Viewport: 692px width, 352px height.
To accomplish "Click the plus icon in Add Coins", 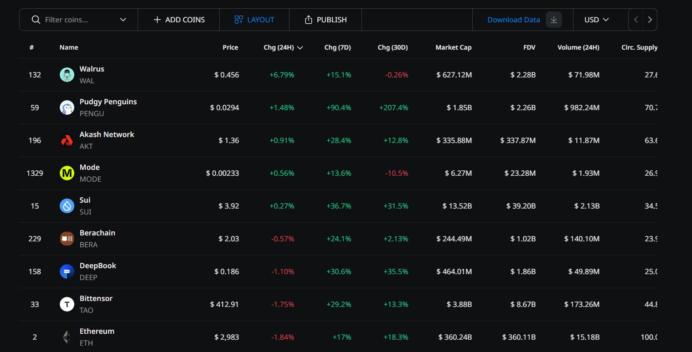I will click(157, 20).
